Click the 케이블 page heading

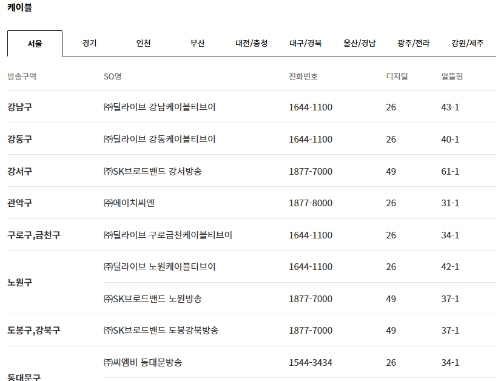[x=21, y=8]
